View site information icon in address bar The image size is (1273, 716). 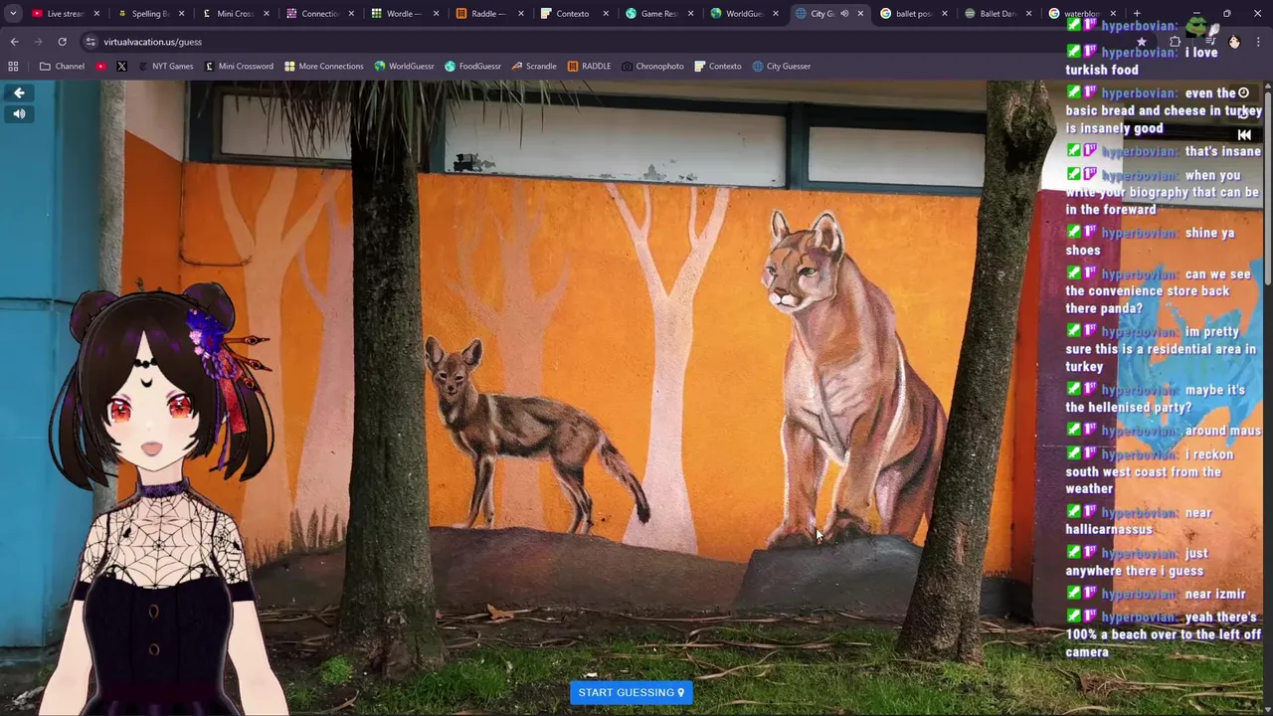click(91, 42)
